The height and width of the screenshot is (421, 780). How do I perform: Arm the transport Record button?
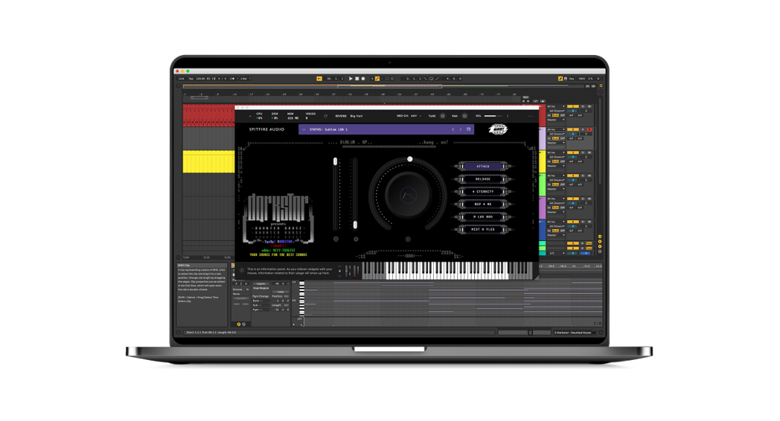pos(363,79)
